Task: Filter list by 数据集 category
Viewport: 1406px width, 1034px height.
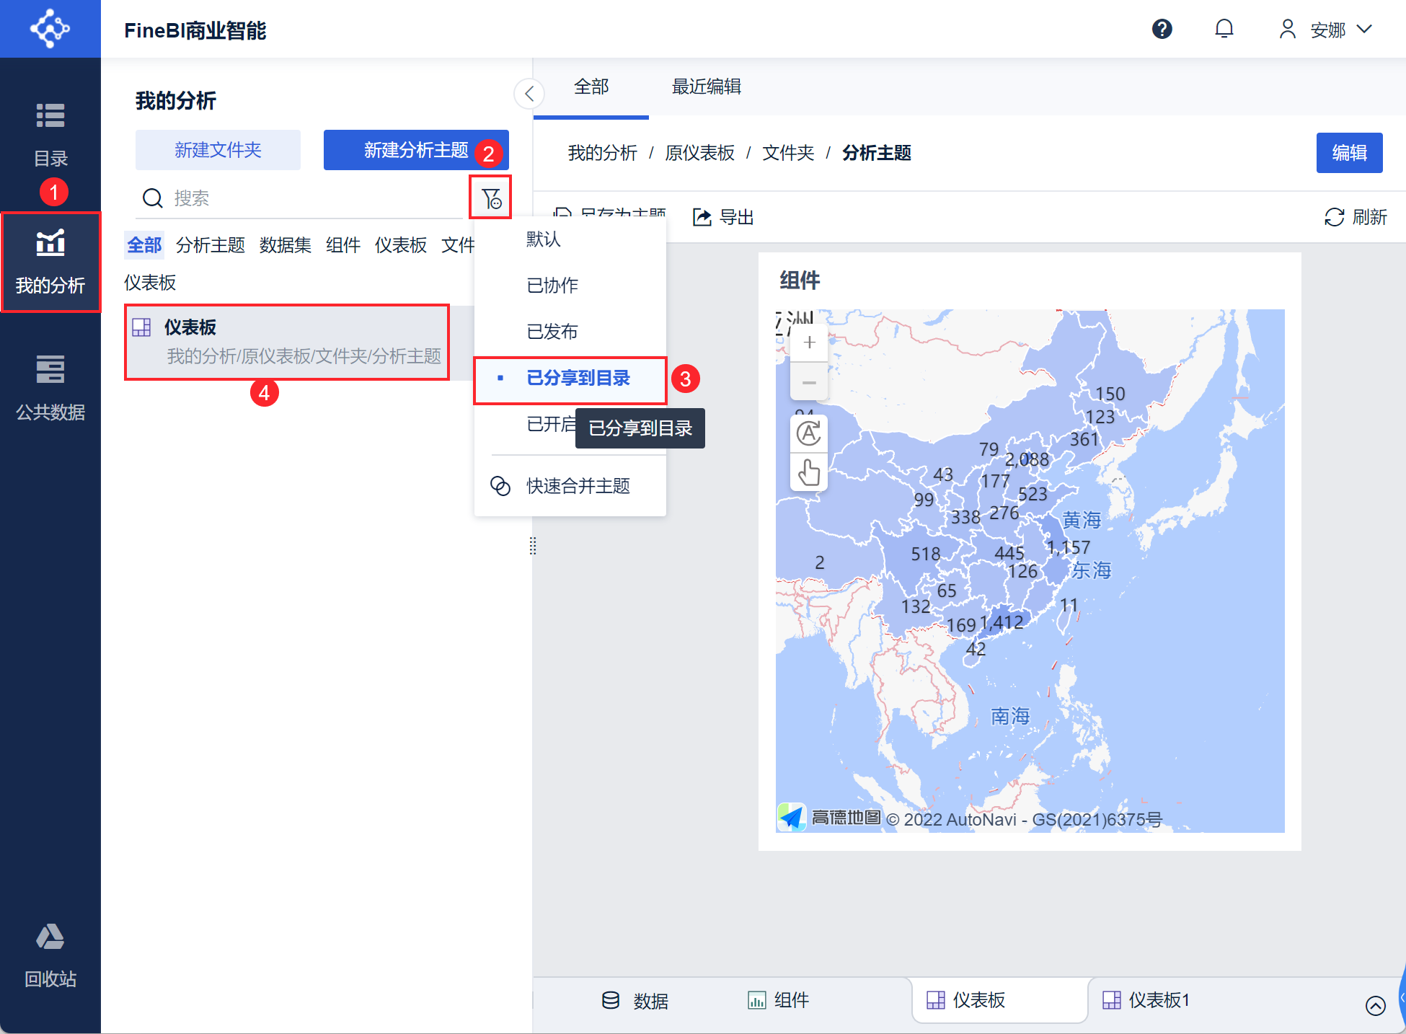Action: click(286, 245)
